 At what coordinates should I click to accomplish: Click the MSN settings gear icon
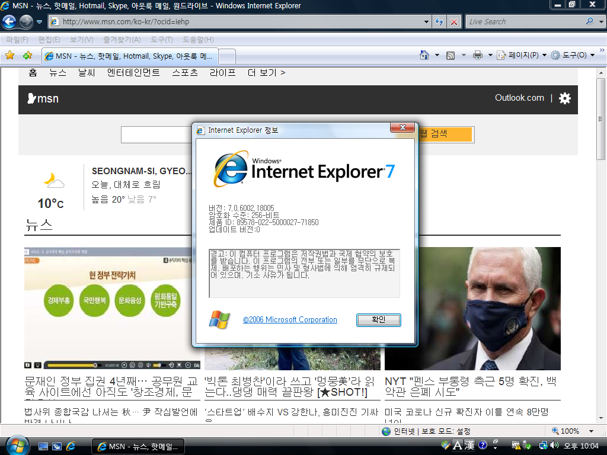point(565,98)
